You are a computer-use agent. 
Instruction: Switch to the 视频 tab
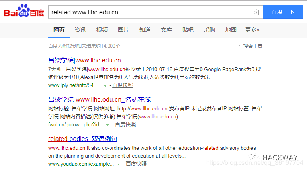click(x=102, y=30)
